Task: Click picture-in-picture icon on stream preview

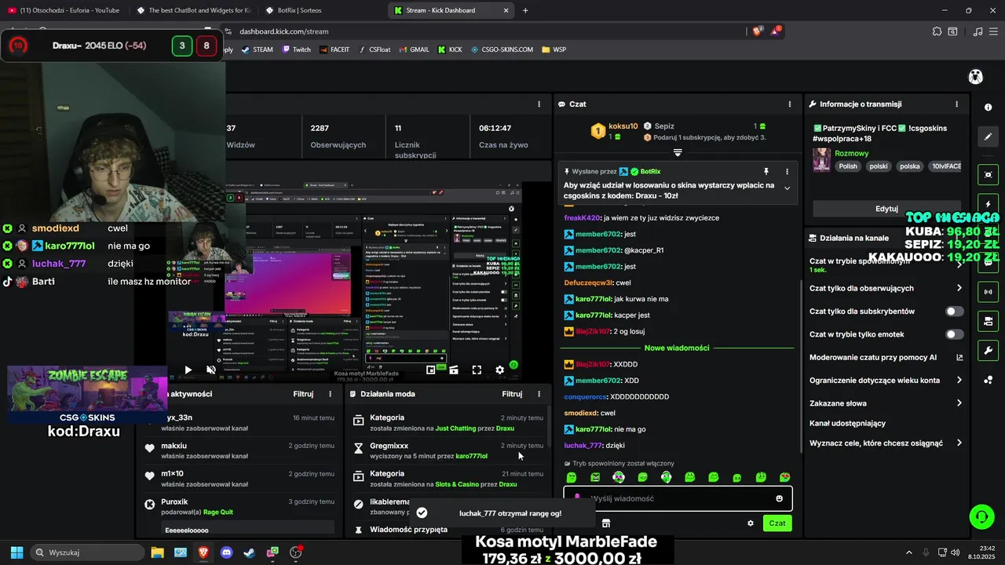Action: (431, 370)
